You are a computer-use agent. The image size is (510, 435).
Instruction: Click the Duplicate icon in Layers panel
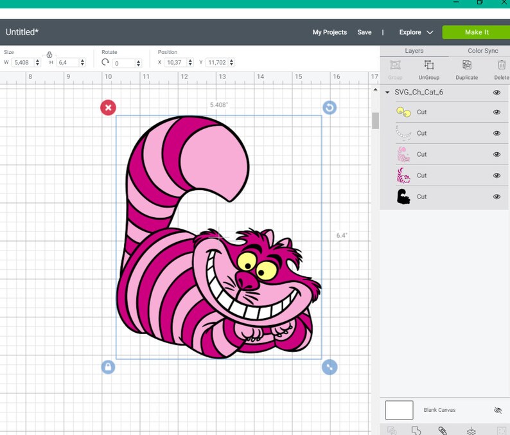(x=467, y=65)
